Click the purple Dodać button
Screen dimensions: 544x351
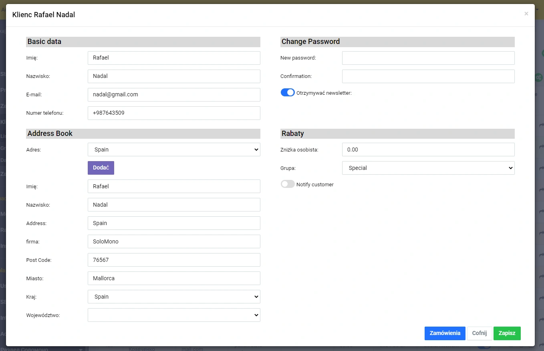click(x=101, y=168)
